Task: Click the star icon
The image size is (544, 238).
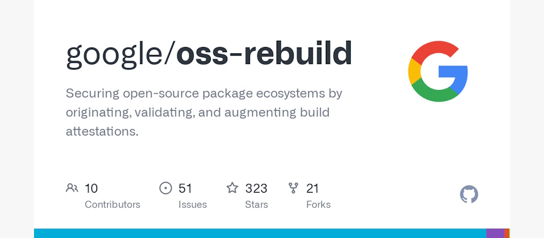Action: (x=232, y=188)
